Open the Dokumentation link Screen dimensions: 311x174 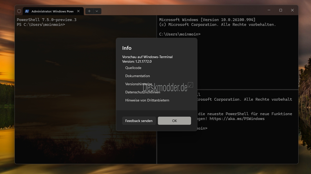(x=138, y=76)
